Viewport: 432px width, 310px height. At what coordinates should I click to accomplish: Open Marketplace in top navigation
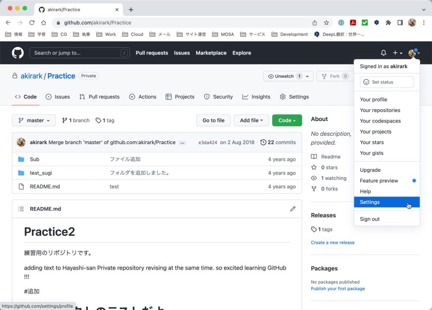tap(211, 53)
